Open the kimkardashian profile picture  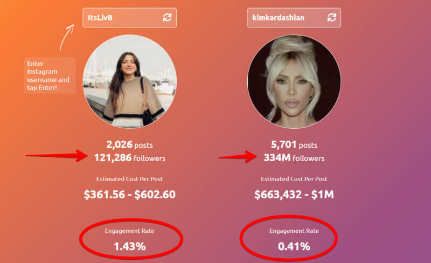click(294, 81)
